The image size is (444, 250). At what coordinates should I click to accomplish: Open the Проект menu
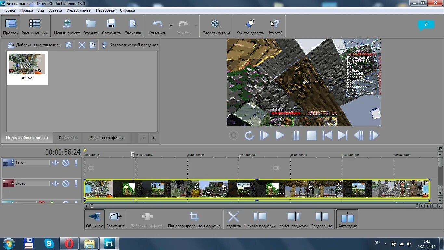pos(9,10)
